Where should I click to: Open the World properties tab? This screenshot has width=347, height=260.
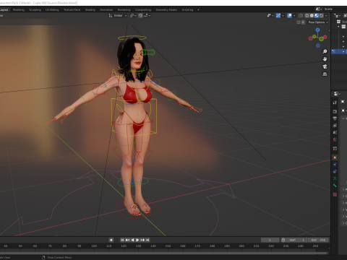[x=335, y=139]
